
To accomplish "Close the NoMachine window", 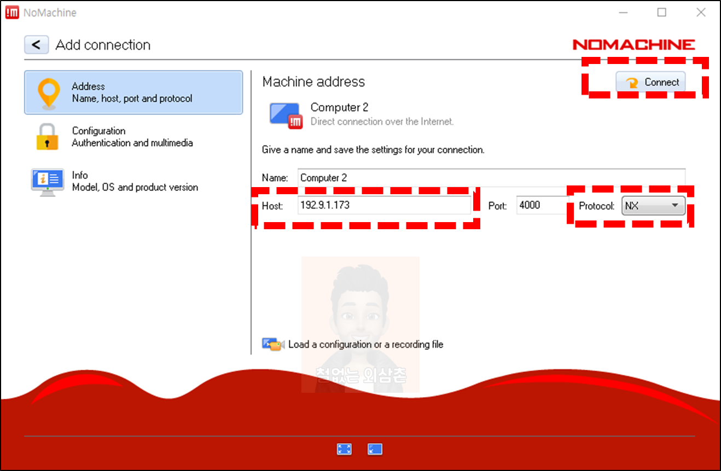I will point(701,12).
